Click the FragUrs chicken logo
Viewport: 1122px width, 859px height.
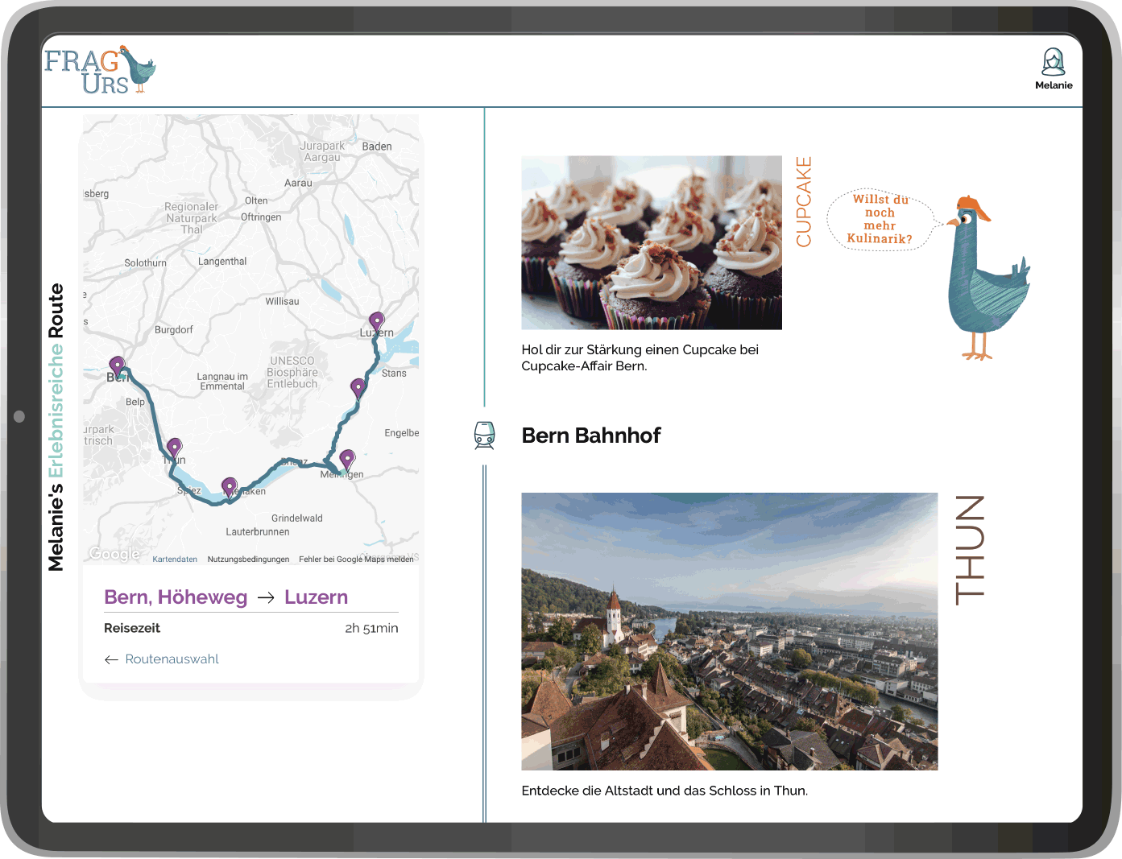(100, 70)
